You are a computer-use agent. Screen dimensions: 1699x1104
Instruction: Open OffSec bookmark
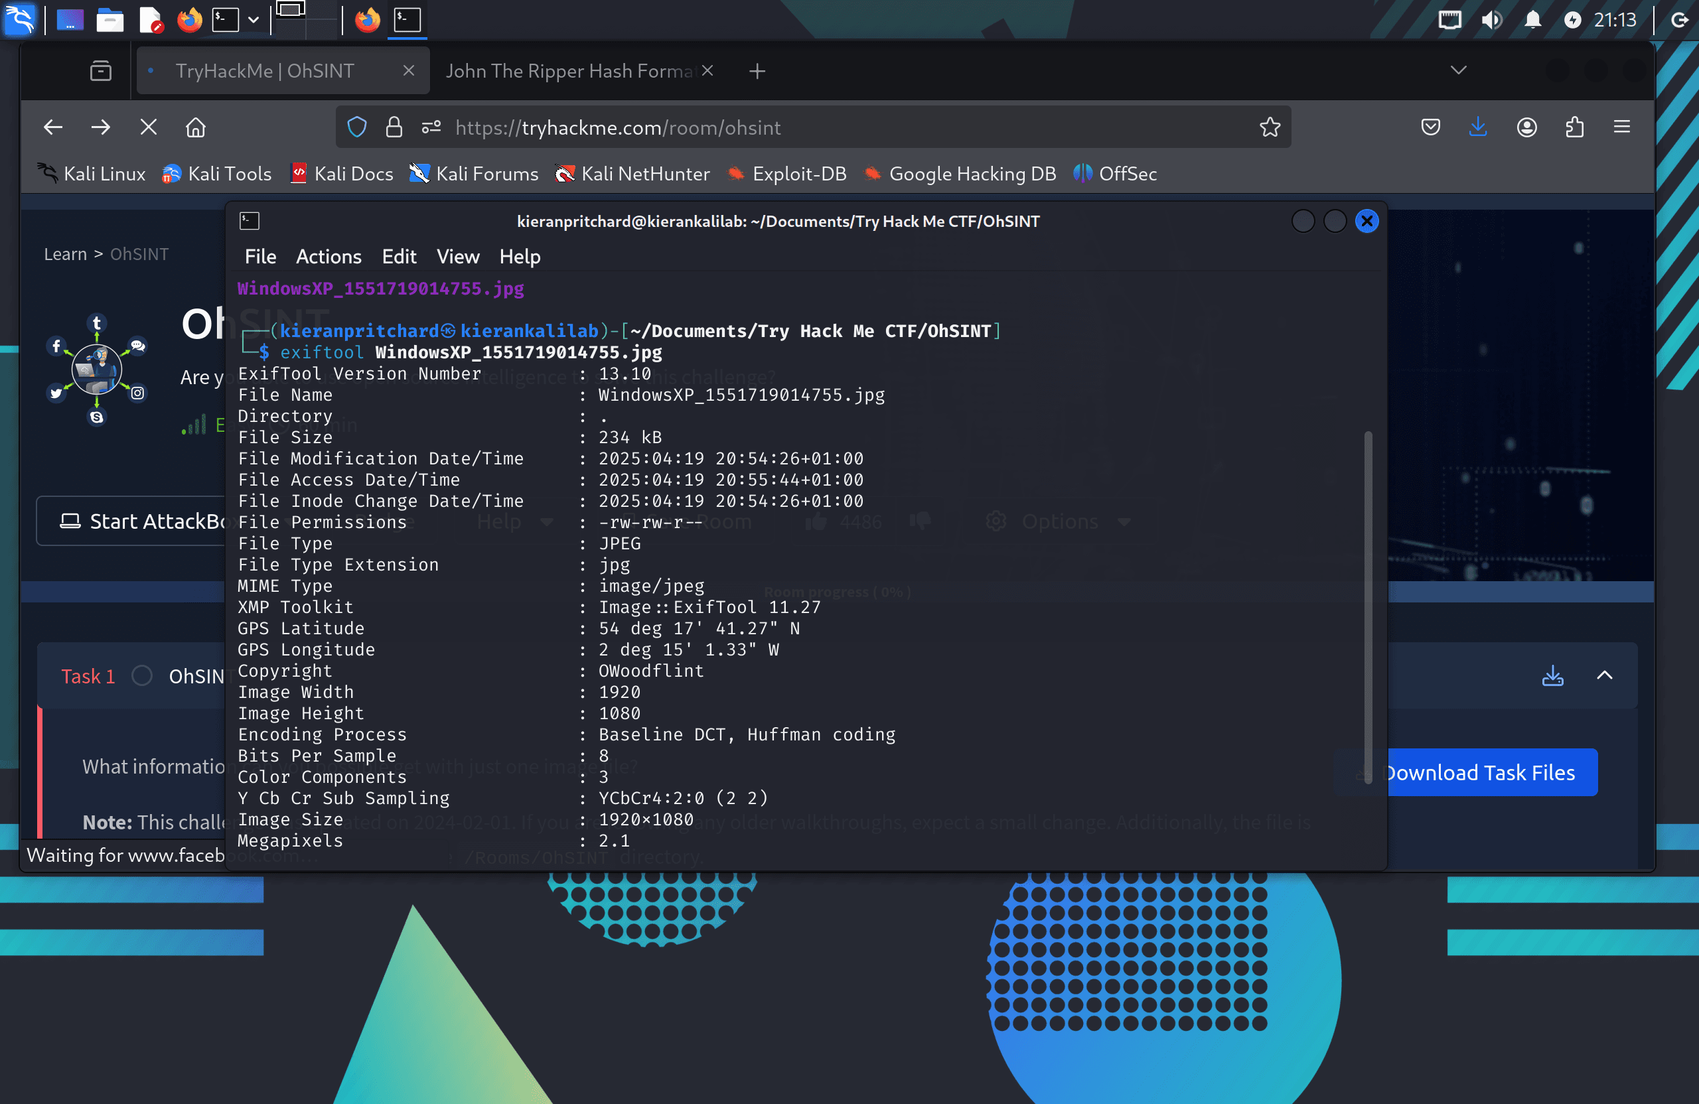pos(1115,173)
